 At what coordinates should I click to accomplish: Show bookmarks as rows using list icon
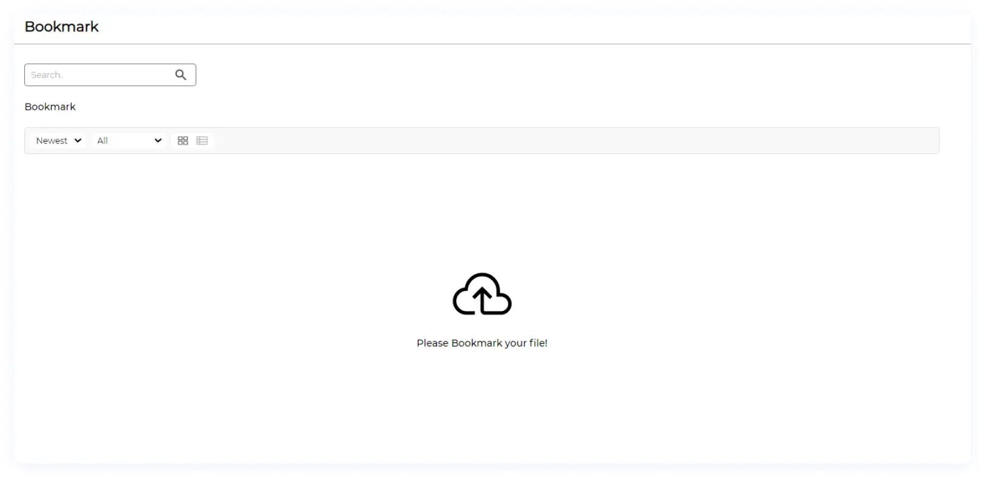[202, 141]
